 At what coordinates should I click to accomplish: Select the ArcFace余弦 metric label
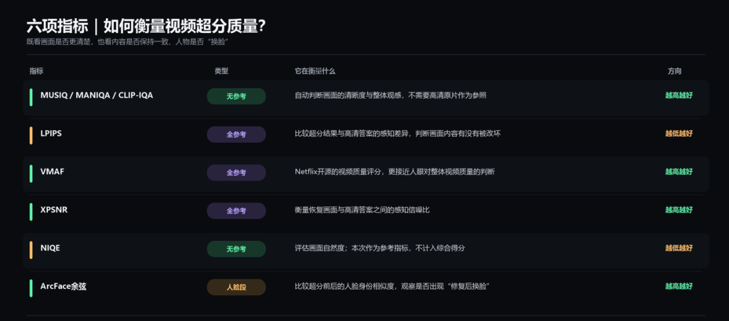(x=63, y=286)
